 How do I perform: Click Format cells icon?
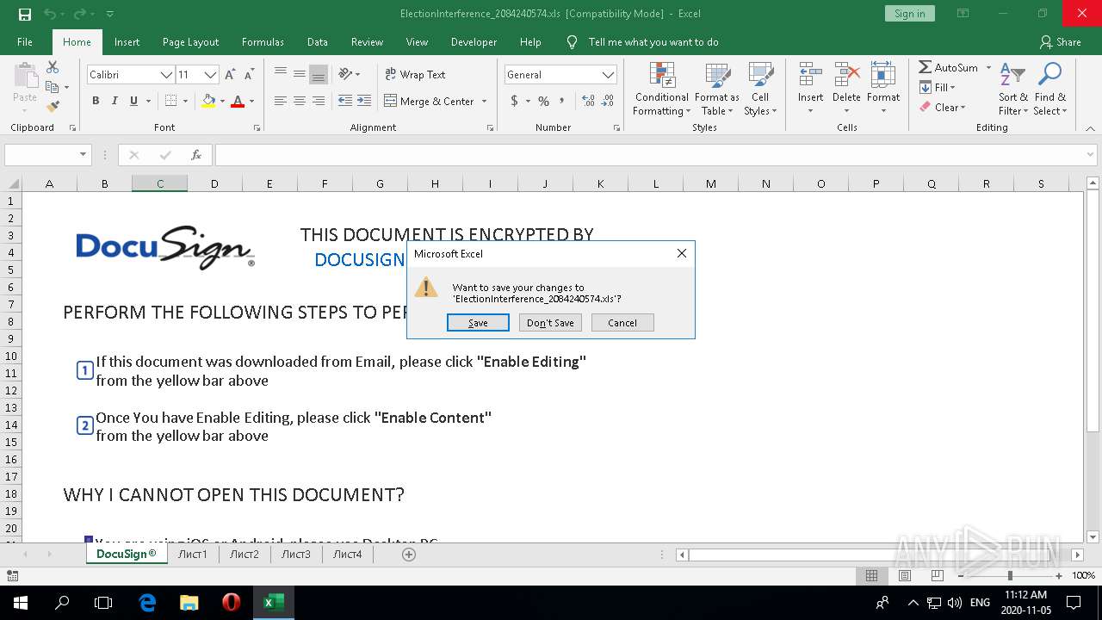click(883, 76)
